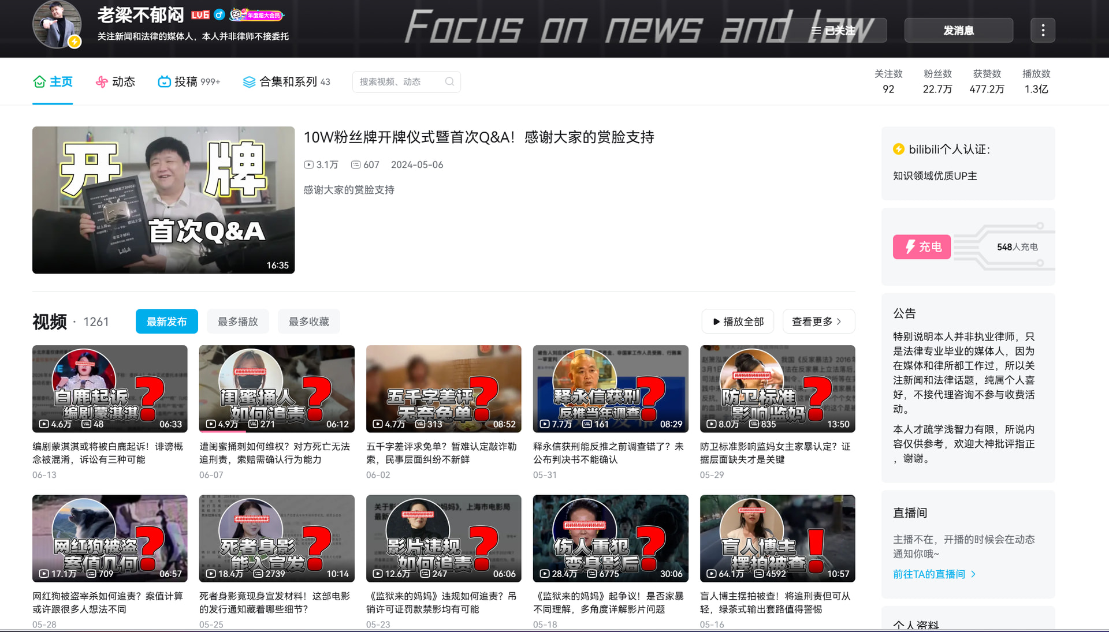The width and height of the screenshot is (1109, 632).
Task: Open video title 死者身影竟现身宣发材料
Action: (x=275, y=603)
